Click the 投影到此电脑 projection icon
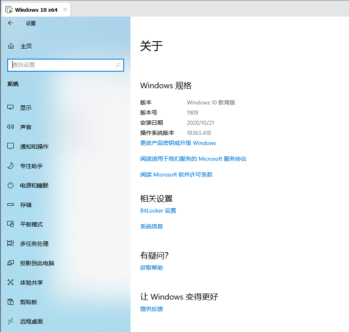This screenshot has height=332, width=349. pyautogui.click(x=11, y=263)
